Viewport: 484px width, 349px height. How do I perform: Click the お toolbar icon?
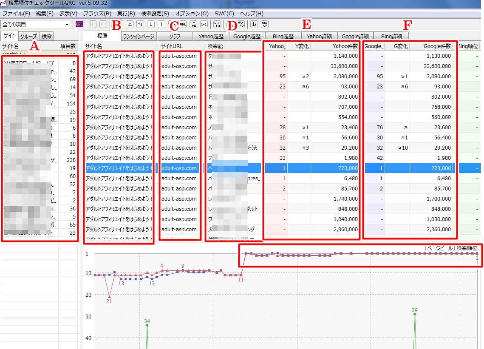(x=254, y=24)
